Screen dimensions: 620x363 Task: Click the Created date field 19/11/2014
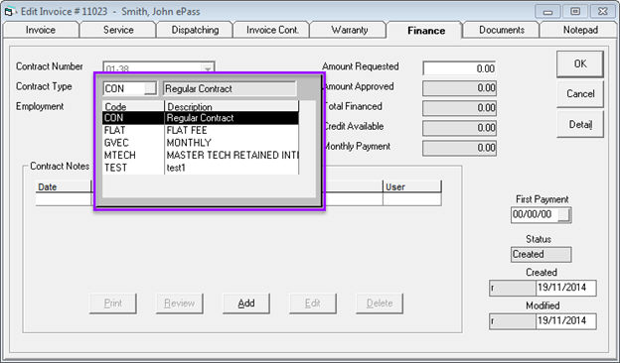coord(565,288)
